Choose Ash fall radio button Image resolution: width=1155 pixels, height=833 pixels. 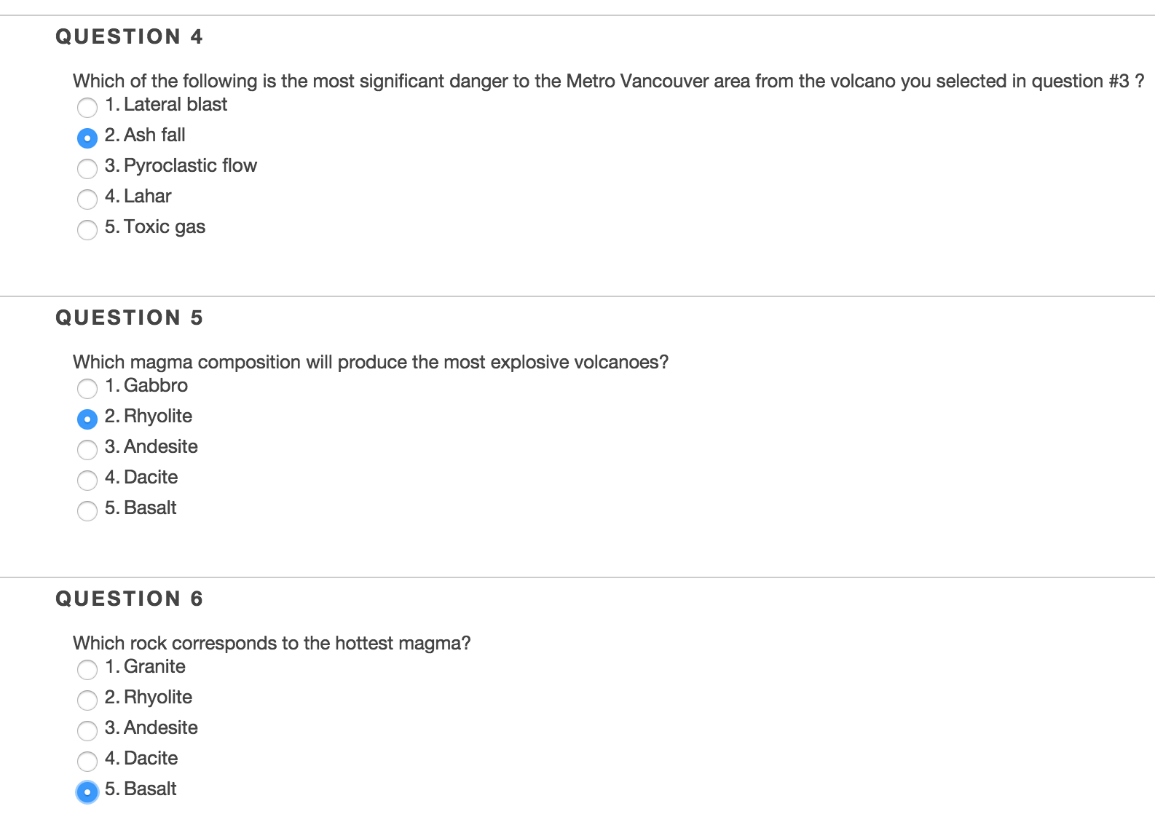click(87, 138)
